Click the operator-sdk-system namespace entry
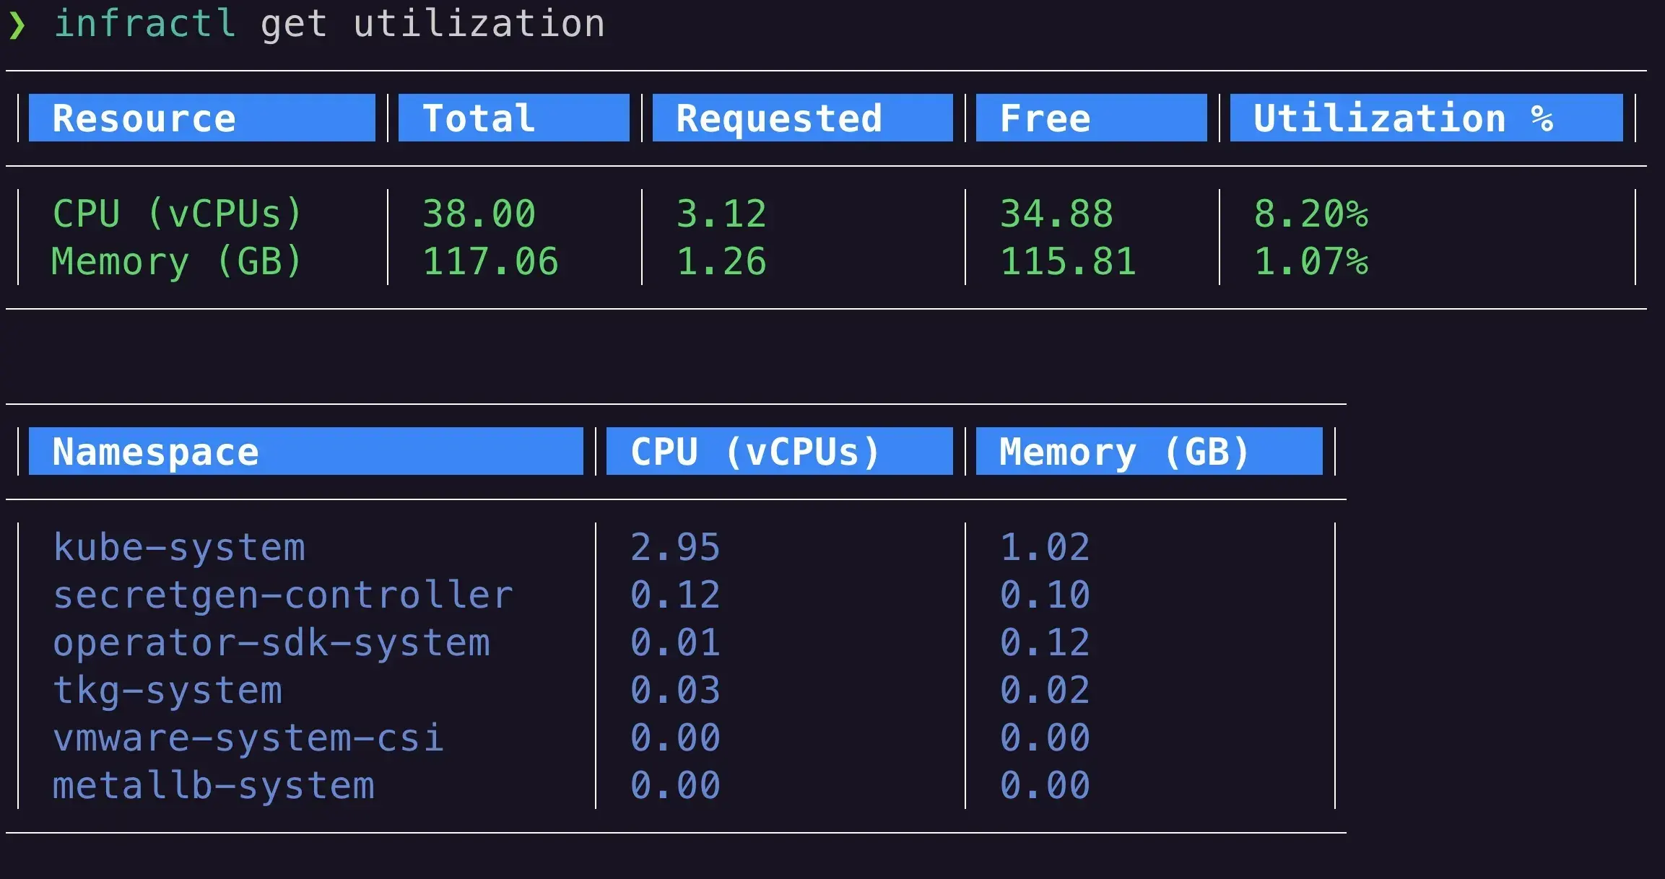 tap(271, 642)
